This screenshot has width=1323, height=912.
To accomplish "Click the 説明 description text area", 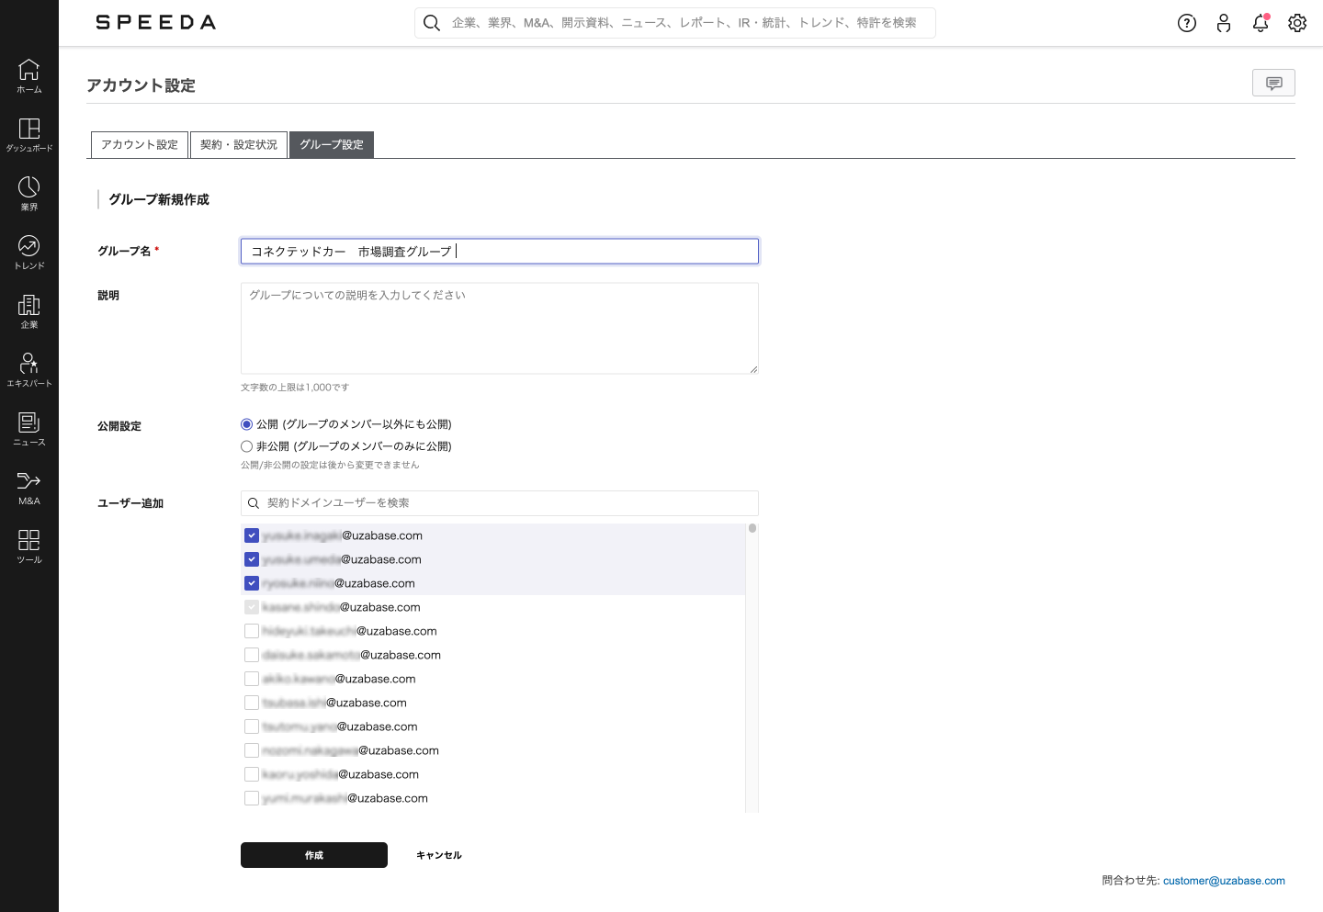I will [x=500, y=328].
